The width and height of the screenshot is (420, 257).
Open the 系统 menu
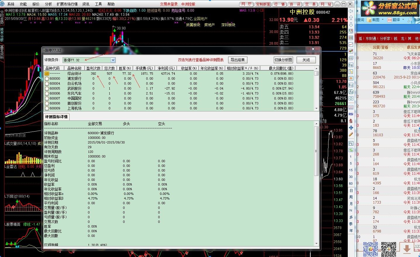coord(11,4)
